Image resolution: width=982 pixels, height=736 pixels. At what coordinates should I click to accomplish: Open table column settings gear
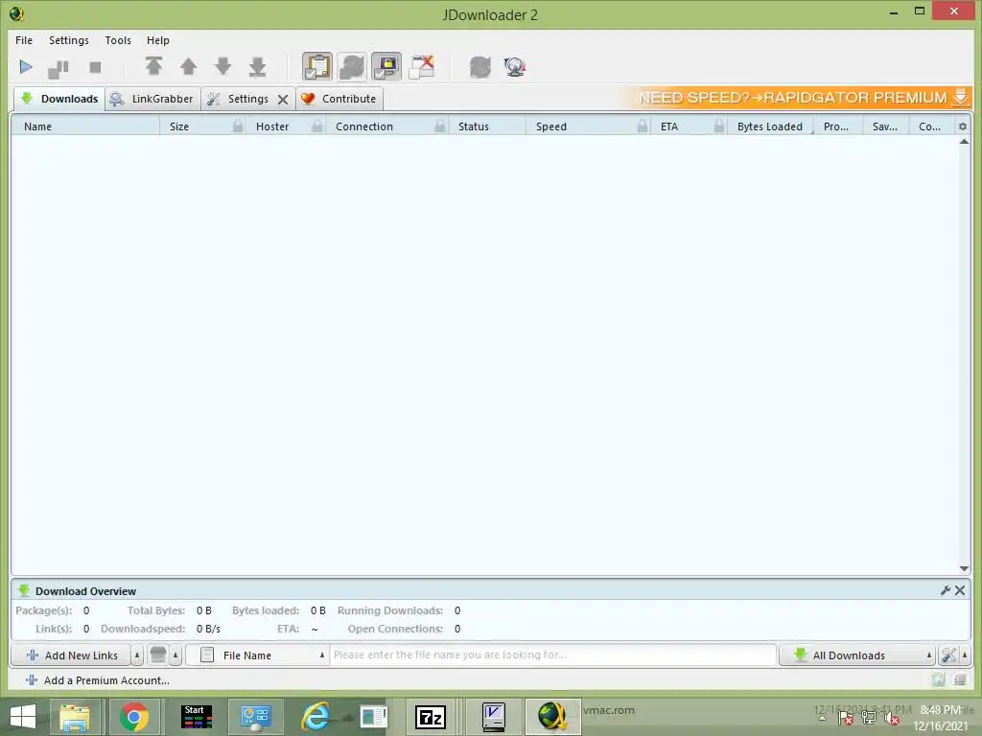pos(963,126)
